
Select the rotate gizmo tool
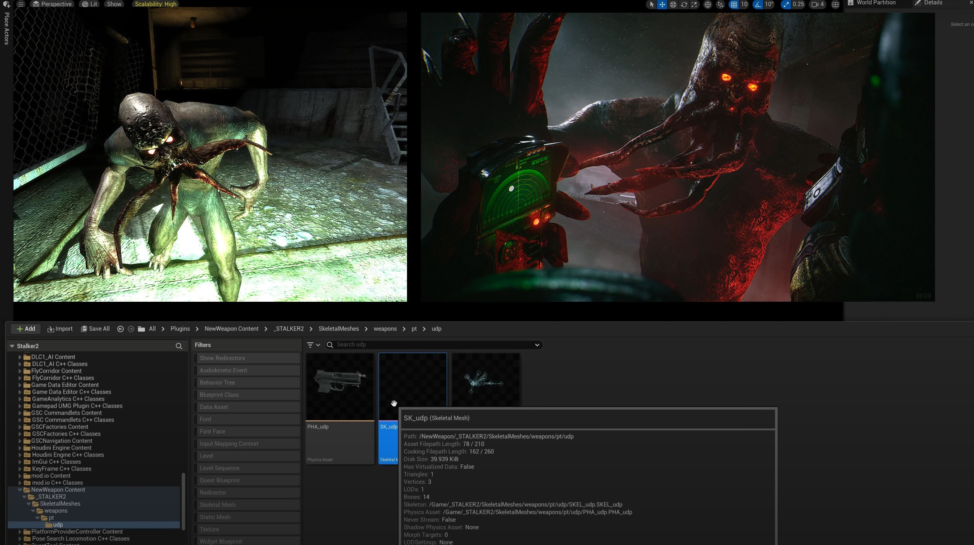tap(684, 4)
